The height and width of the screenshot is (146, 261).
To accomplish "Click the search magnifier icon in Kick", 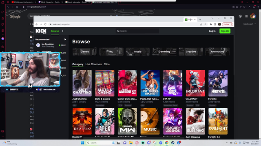I will pos(118,31).
